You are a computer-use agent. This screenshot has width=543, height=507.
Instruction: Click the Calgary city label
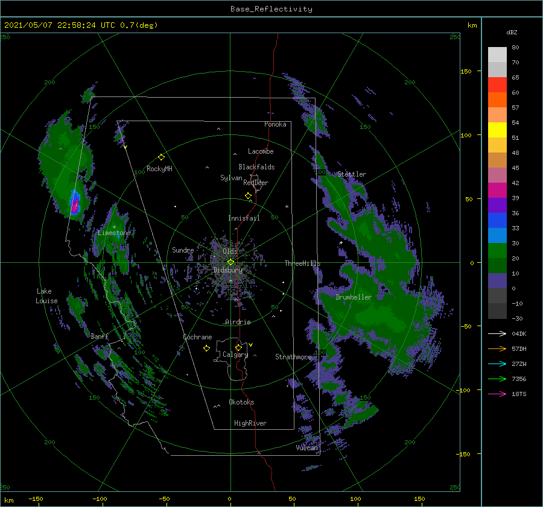tap(235, 354)
